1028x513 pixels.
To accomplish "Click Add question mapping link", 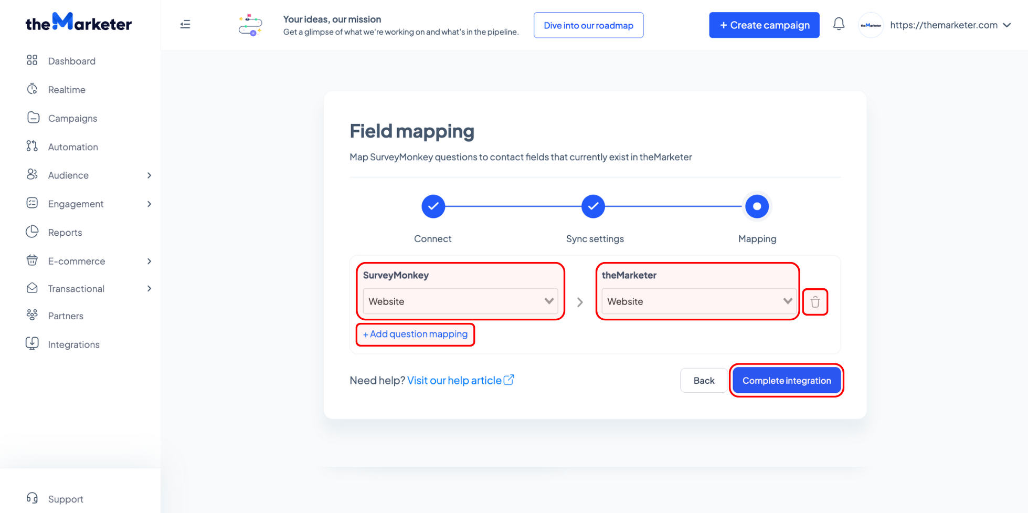I will coord(415,334).
